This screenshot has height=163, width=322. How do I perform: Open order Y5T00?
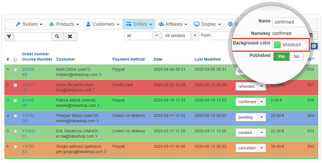tap(28, 146)
